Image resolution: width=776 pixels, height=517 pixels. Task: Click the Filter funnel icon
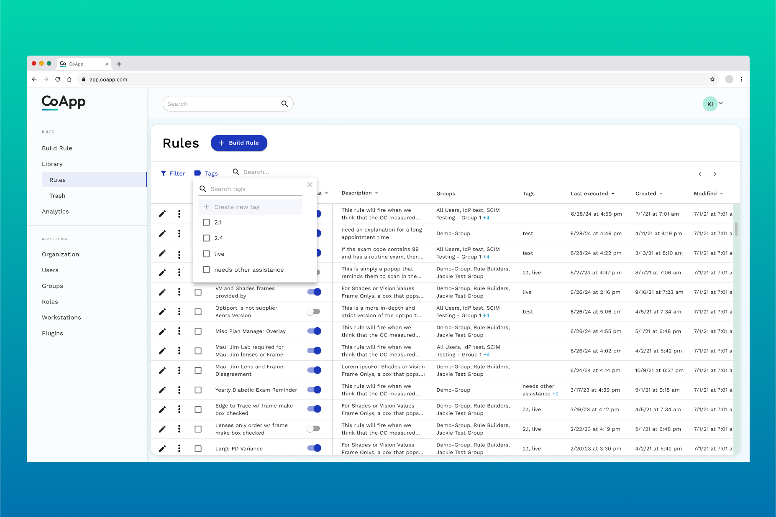click(164, 173)
